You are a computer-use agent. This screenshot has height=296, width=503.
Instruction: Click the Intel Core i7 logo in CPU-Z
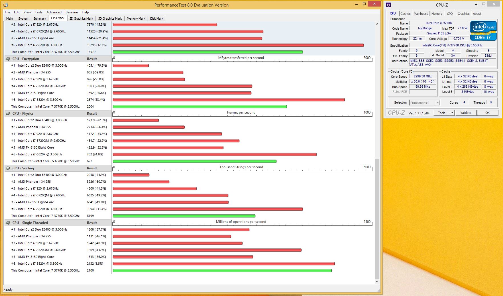[483, 31]
